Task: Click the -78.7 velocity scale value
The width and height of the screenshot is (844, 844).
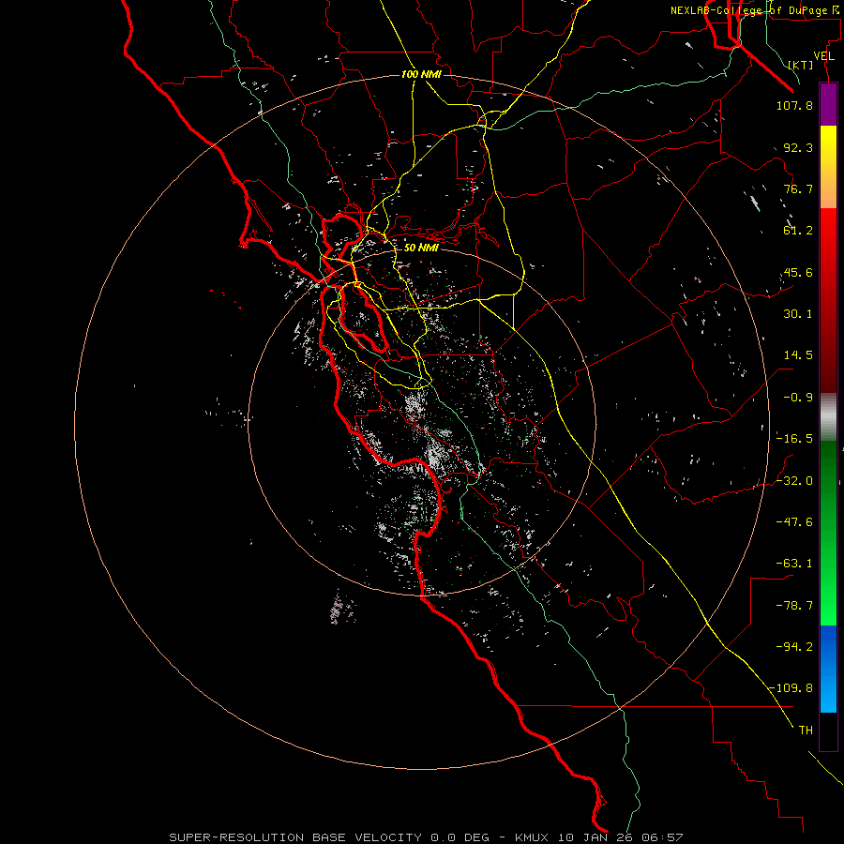Action: pyautogui.click(x=794, y=606)
